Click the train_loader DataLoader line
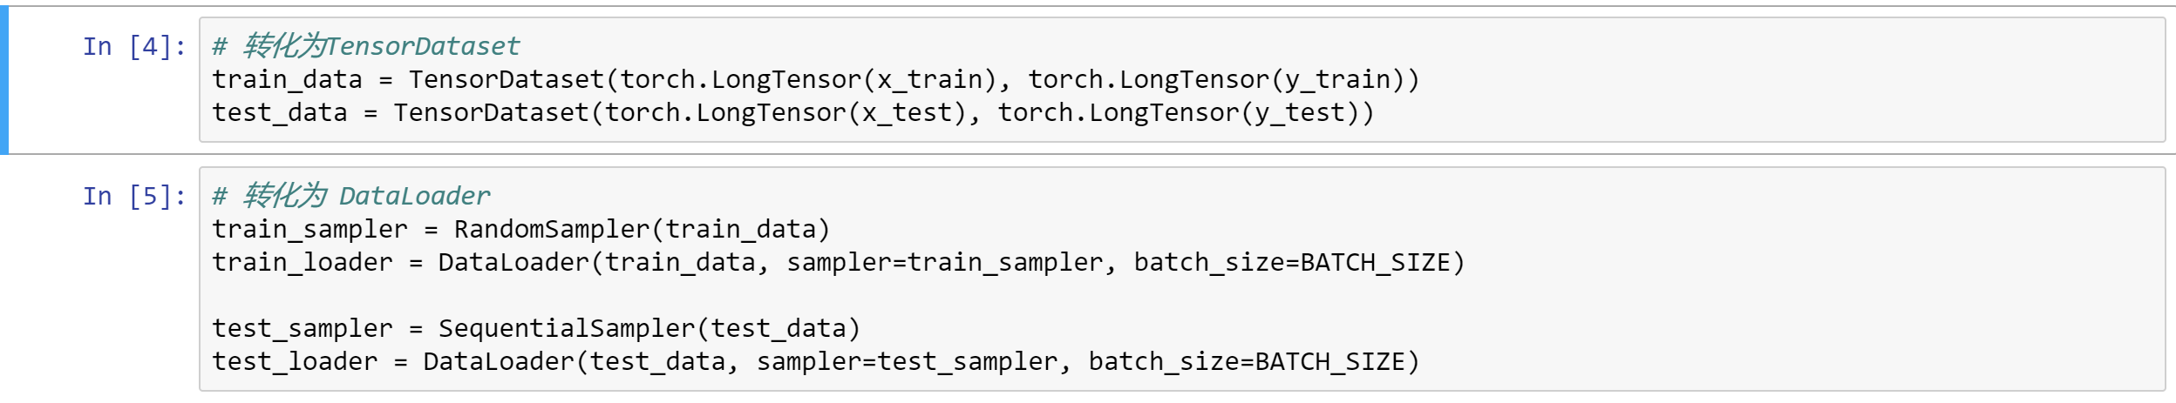Image resolution: width=2176 pixels, height=403 pixels. [839, 263]
